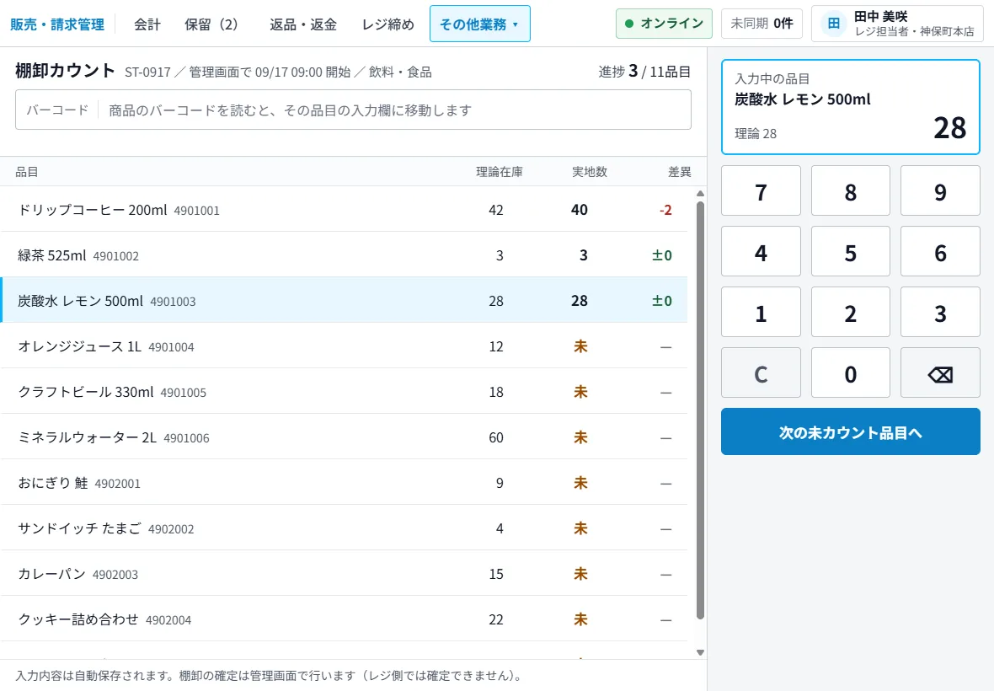This screenshot has width=994, height=691.
Task: Select the カレーパン row
Action: [345, 575]
